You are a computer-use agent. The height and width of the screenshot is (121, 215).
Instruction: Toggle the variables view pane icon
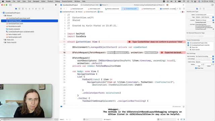[181, 119]
